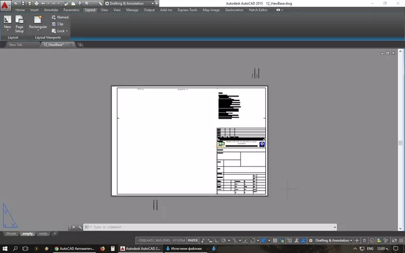
Task: Close the command line with X button
Action: click(x=74, y=227)
